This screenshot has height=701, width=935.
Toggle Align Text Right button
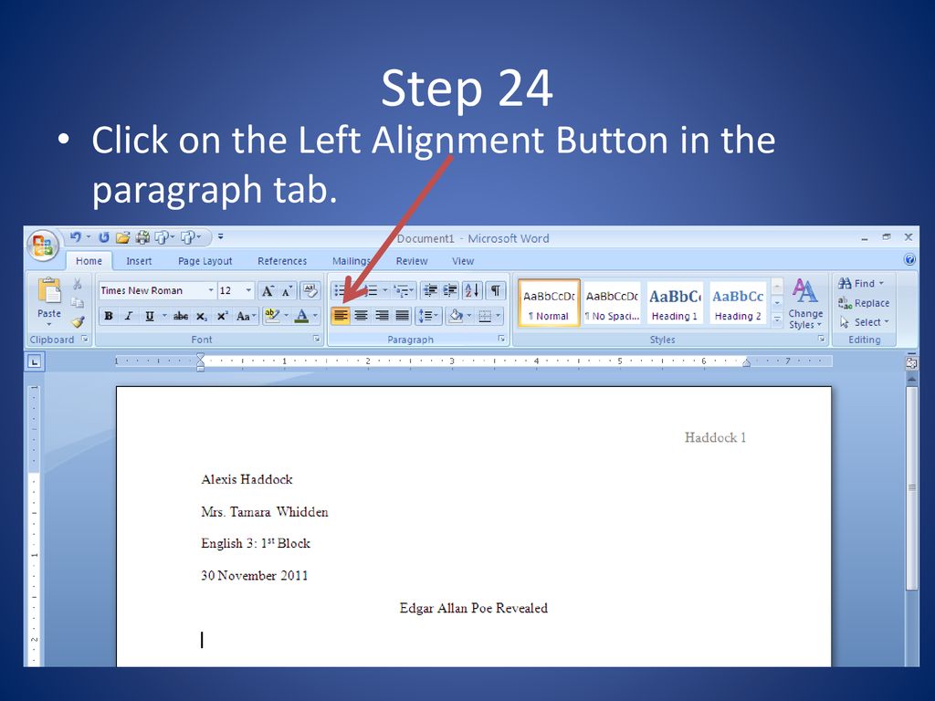pos(382,316)
